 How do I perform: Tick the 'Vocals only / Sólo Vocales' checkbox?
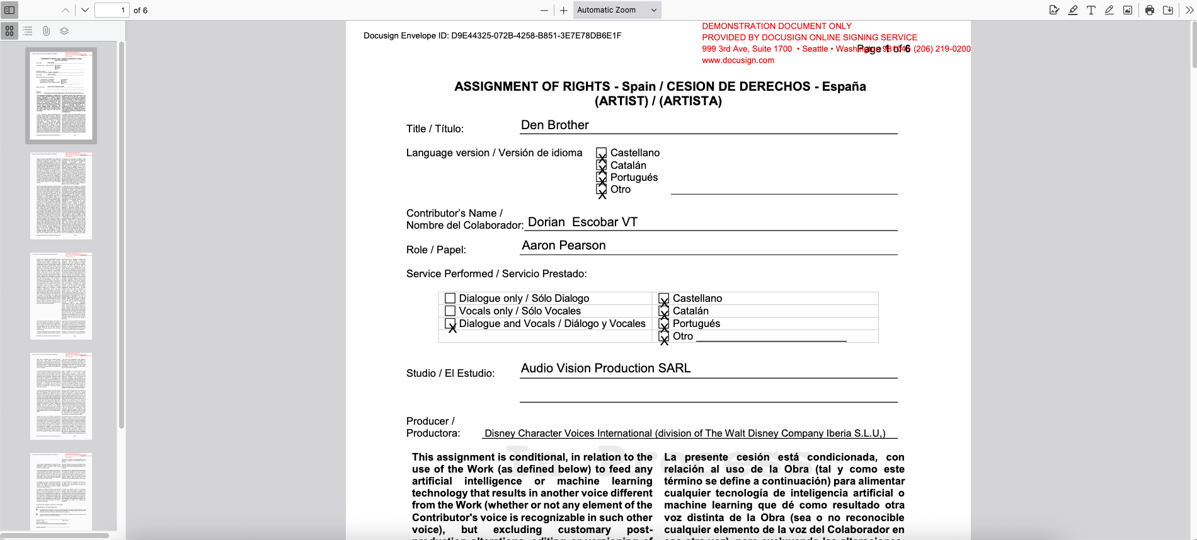pyautogui.click(x=450, y=311)
